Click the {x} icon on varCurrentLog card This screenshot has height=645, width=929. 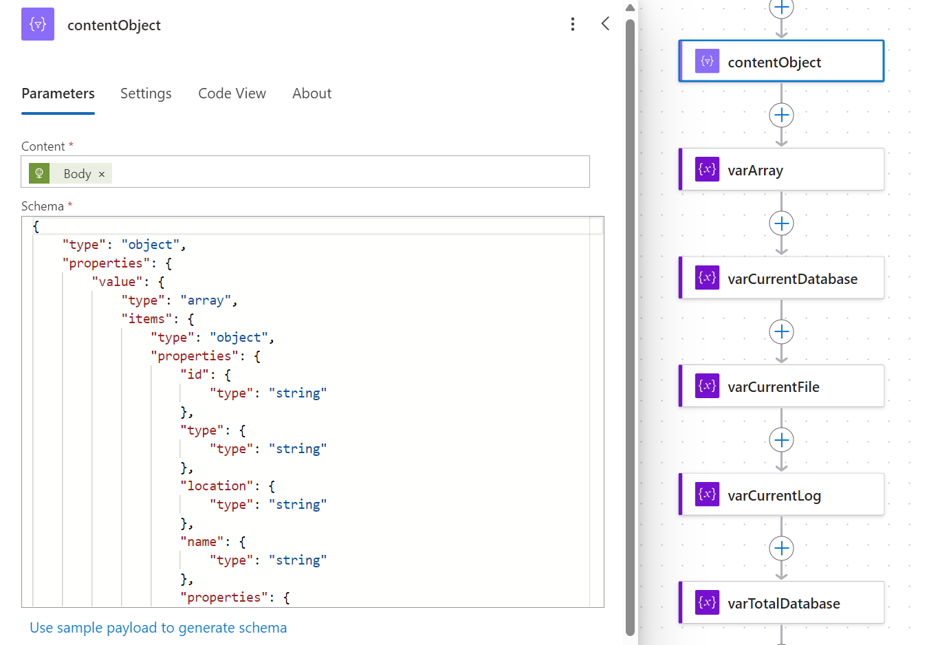707,494
